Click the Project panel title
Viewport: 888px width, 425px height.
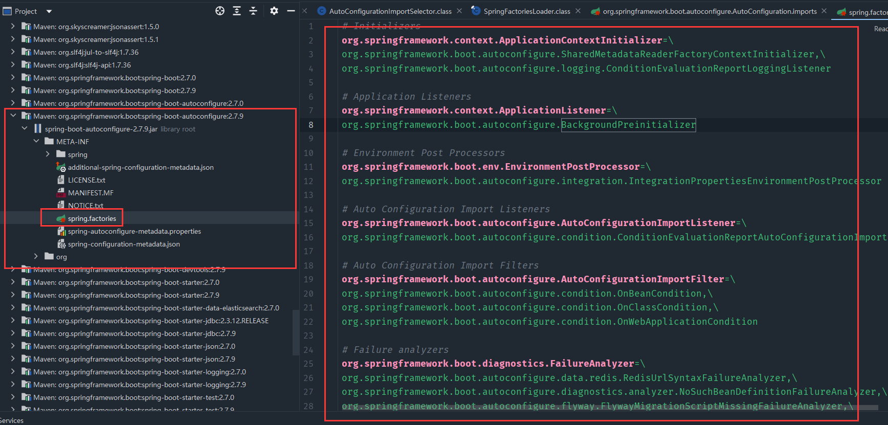(x=26, y=11)
